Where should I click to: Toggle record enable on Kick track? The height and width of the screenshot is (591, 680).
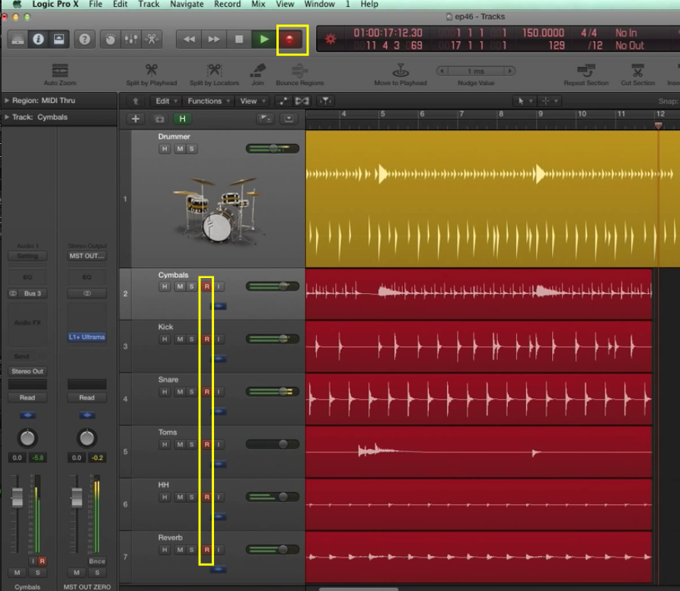point(207,339)
